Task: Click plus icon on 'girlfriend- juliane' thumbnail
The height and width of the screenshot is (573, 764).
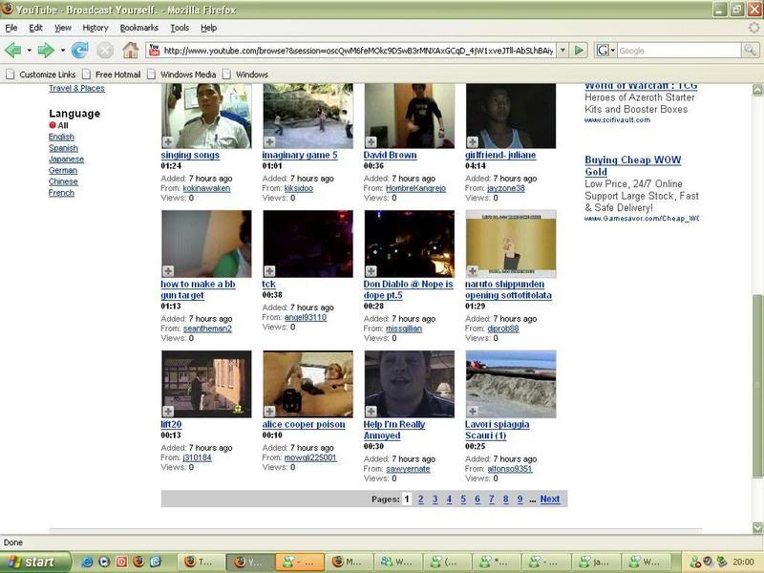Action: pyautogui.click(x=472, y=141)
